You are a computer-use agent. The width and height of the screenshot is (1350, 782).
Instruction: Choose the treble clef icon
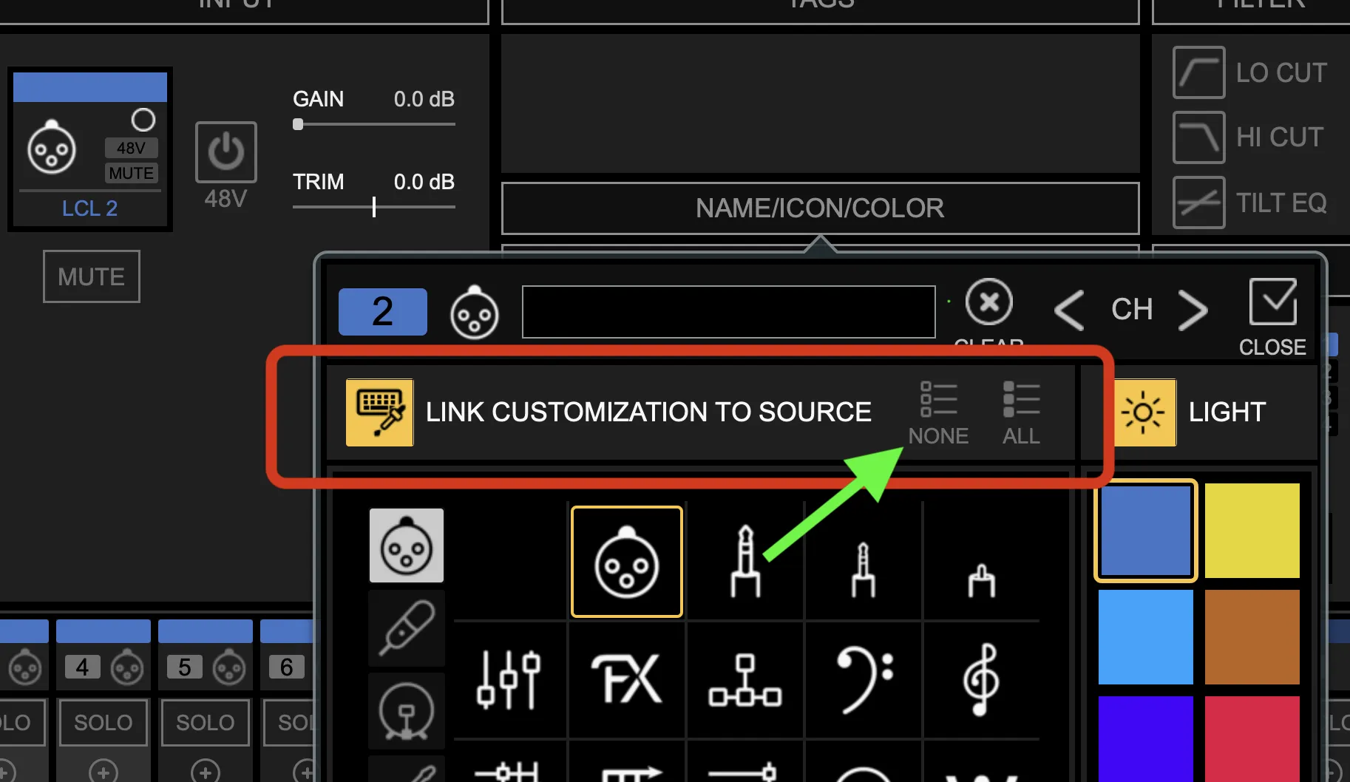coord(981,679)
